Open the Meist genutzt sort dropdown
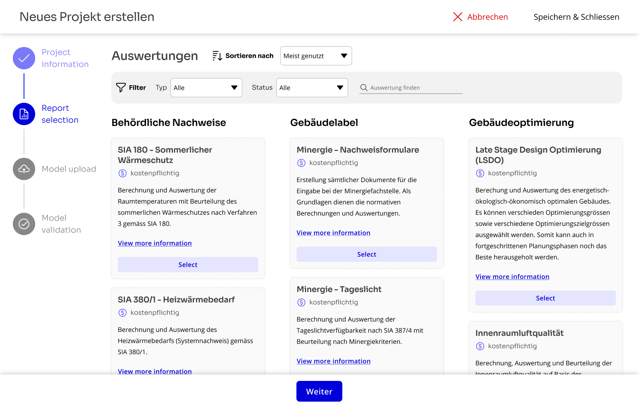Image resolution: width=639 pixels, height=408 pixels. [x=316, y=56]
